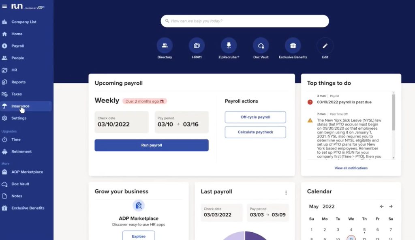Go to the next month in the calendar
The image size is (415, 240).
click(x=391, y=206)
